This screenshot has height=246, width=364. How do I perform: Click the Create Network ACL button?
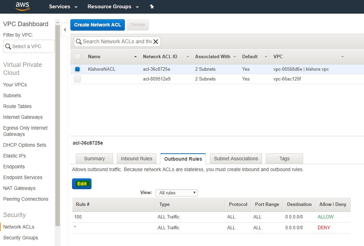coord(97,25)
